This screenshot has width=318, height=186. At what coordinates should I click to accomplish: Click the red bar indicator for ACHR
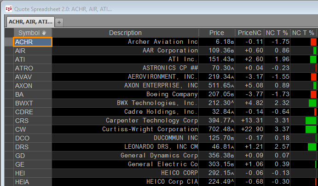[313, 41]
